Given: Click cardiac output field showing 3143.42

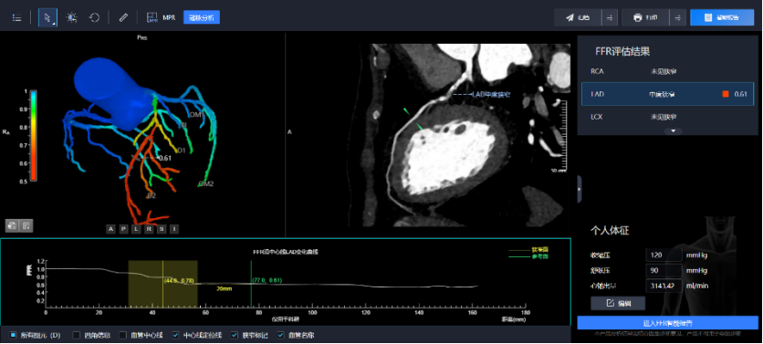Looking at the screenshot, I should coord(664,285).
